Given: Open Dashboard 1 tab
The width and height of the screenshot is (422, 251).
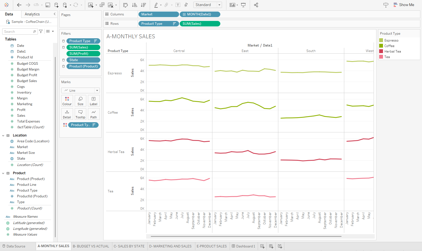Looking at the screenshot, I should (x=243, y=246).
